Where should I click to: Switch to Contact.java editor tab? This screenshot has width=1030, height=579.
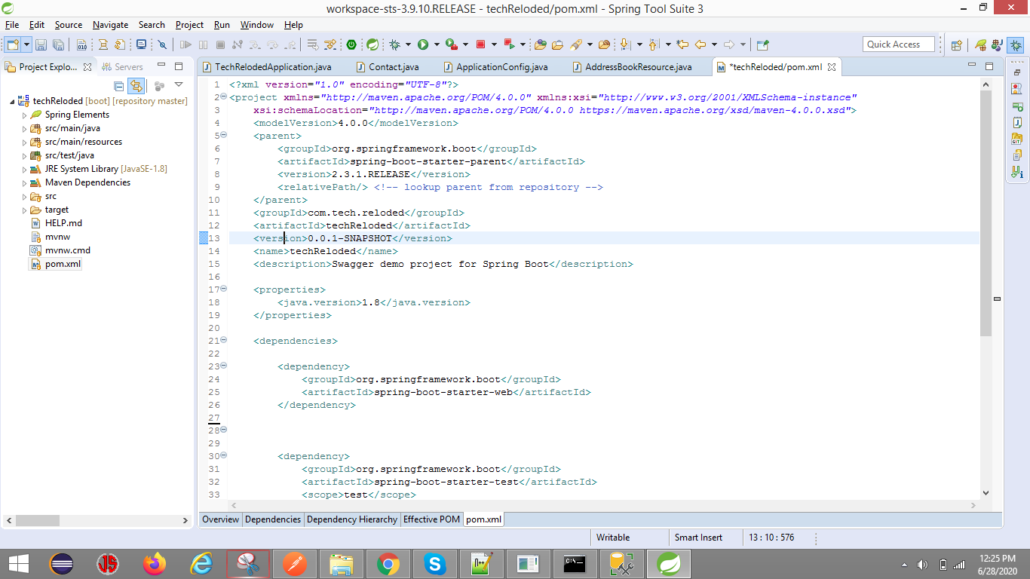coord(387,67)
